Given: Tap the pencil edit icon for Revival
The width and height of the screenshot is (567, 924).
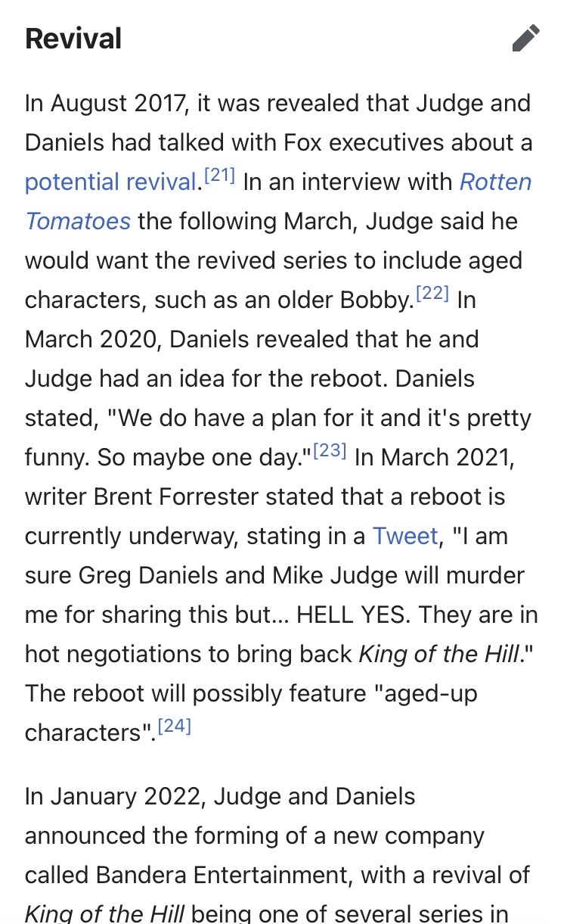Looking at the screenshot, I should pyautogui.click(x=526, y=38).
